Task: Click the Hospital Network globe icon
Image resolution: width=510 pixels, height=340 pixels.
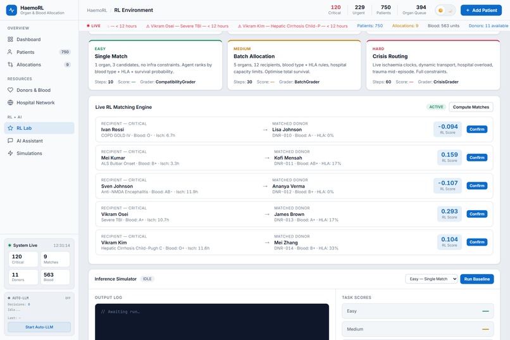Action: [x=10, y=103]
